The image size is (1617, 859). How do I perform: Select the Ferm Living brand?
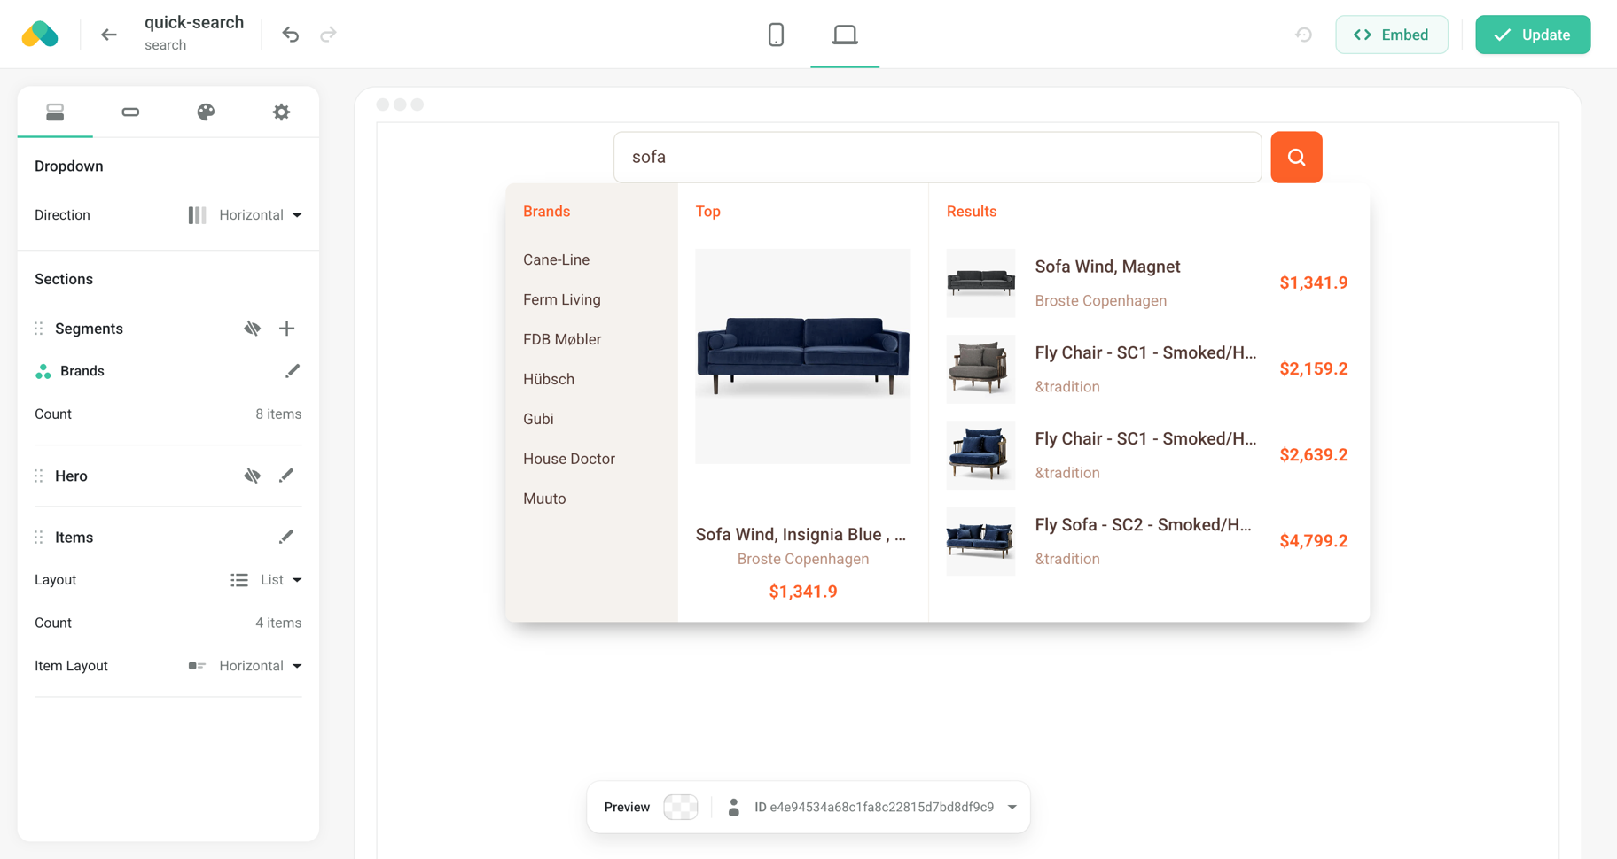(562, 299)
